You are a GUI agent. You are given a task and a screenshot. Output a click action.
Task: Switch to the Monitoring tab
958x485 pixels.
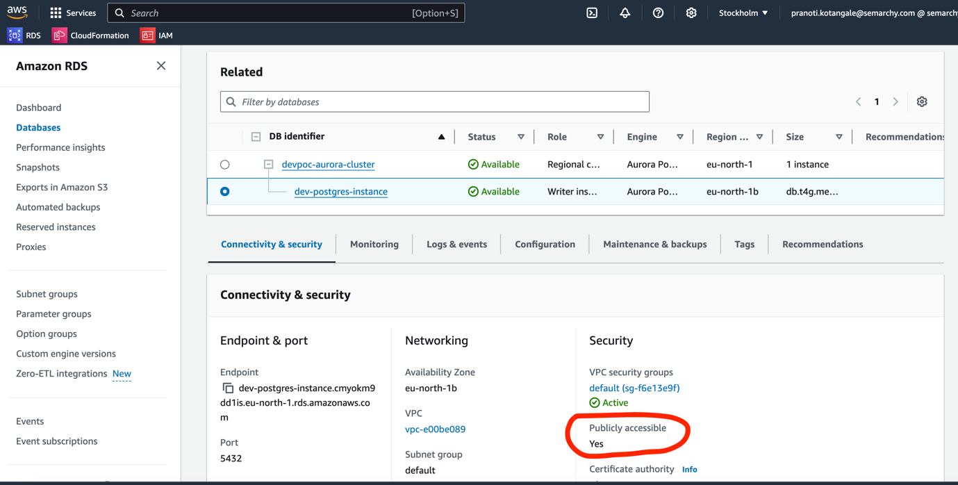click(374, 244)
